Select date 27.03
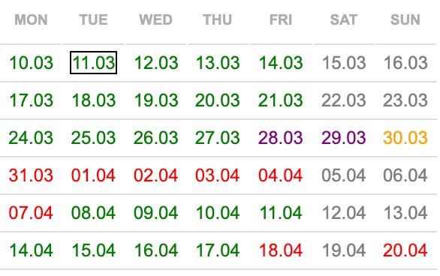This screenshot has width=440, height=276. click(218, 137)
